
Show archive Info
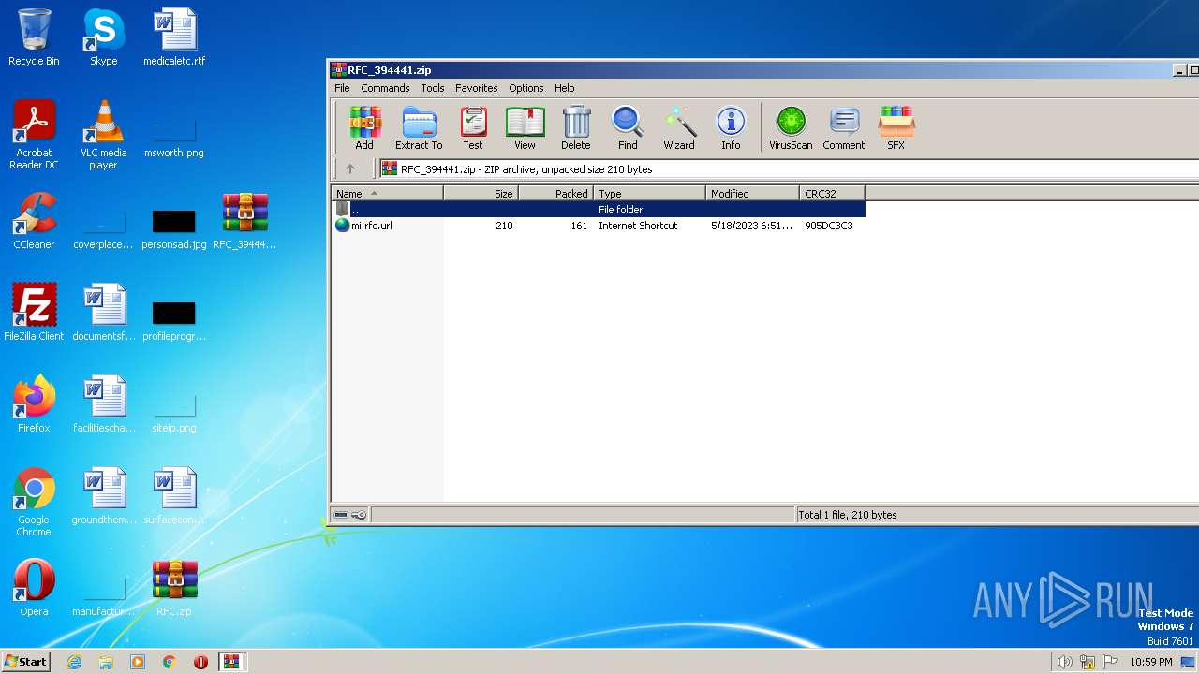pyautogui.click(x=731, y=128)
